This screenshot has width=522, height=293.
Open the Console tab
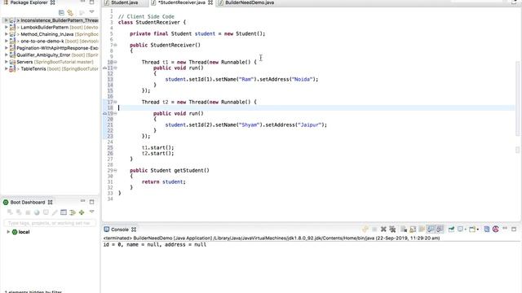120,230
